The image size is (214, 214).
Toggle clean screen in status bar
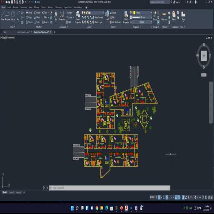[209, 197]
